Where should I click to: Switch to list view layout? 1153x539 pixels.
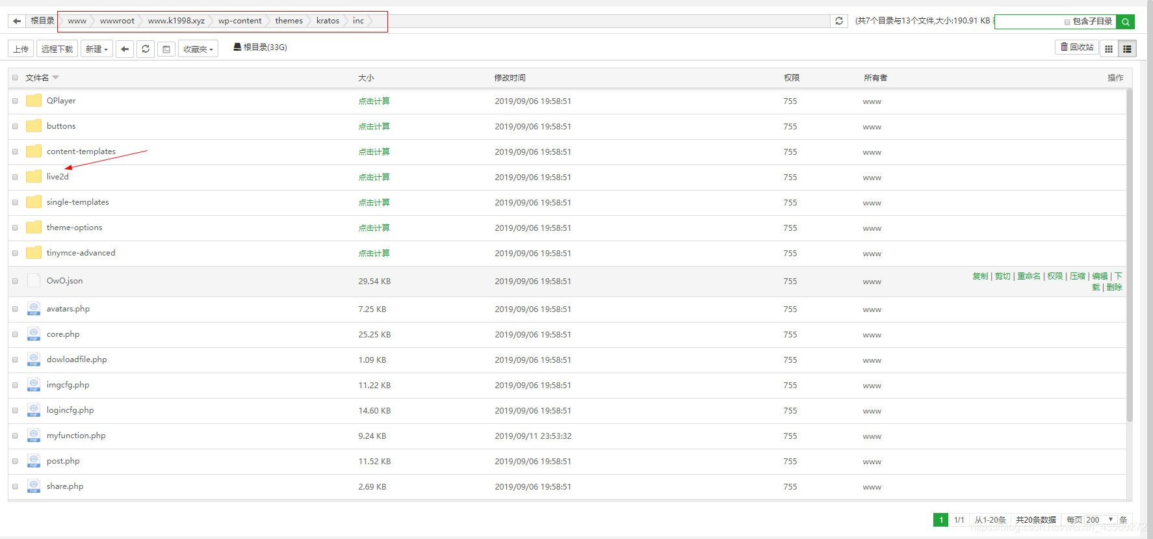pos(1127,49)
